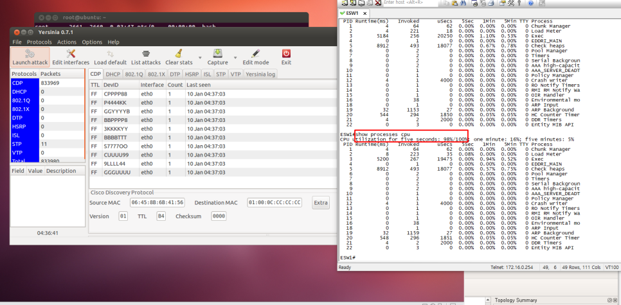Close the Topology Summary panel
Image resolution: width=621 pixels, height=305 pixels.
pos(616,301)
